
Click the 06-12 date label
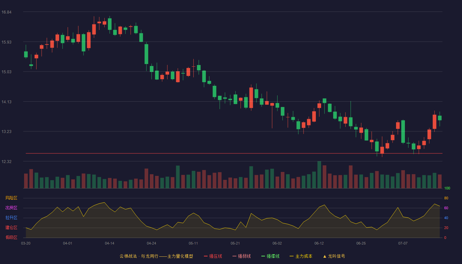(319, 243)
